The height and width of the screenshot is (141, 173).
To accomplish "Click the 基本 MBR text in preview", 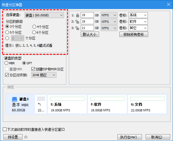I will tap(20, 105).
